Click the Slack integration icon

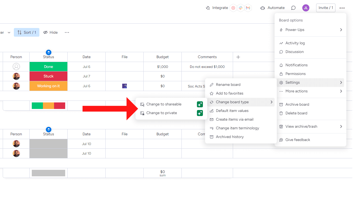[x=240, y=8]
